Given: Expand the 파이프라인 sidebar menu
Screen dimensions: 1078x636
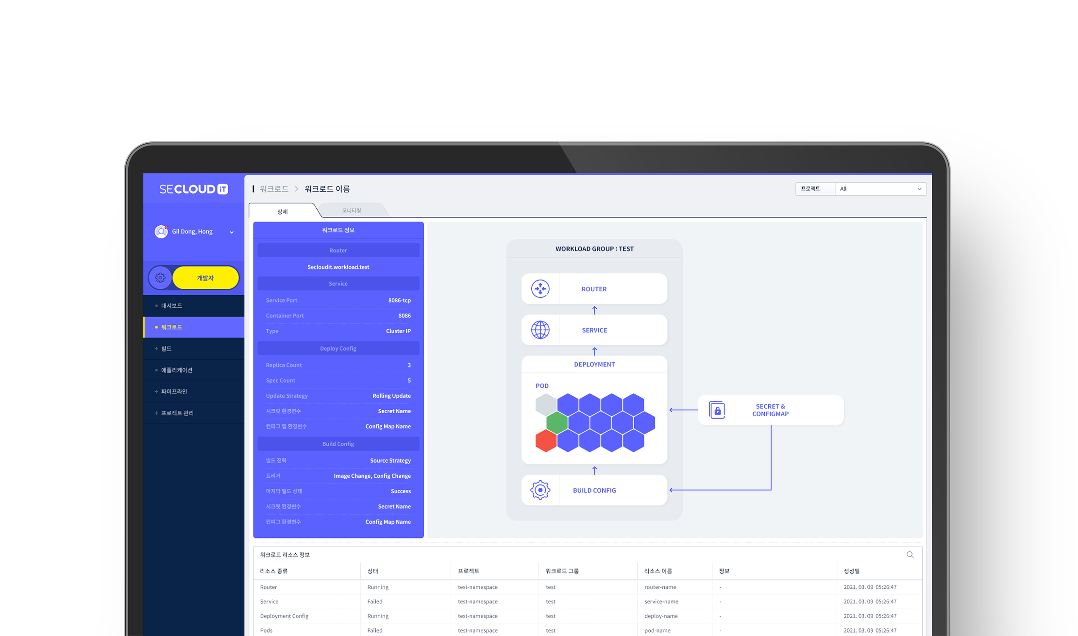Looking at the screenshot, I should coord(174,391).
